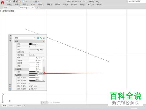Switch to the 布局1 layout tab
This screenshot has height=109, width=146.
pos(11,106)
